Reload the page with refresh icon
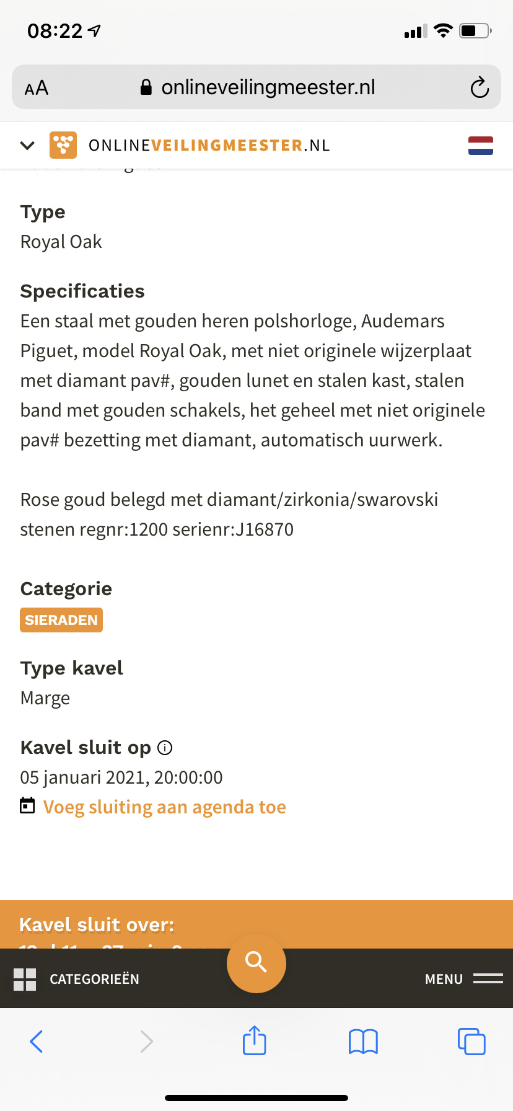 point(480,87)
